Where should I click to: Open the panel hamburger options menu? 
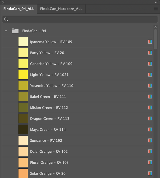pos(156,9)
